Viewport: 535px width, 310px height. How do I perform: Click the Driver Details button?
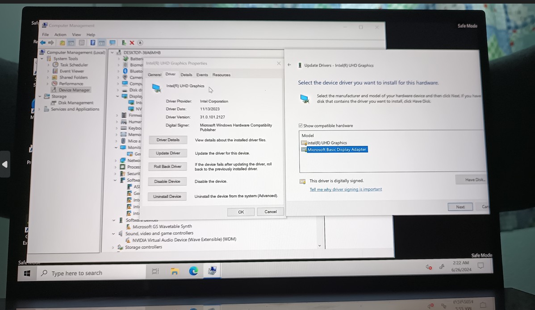(168, 140)
